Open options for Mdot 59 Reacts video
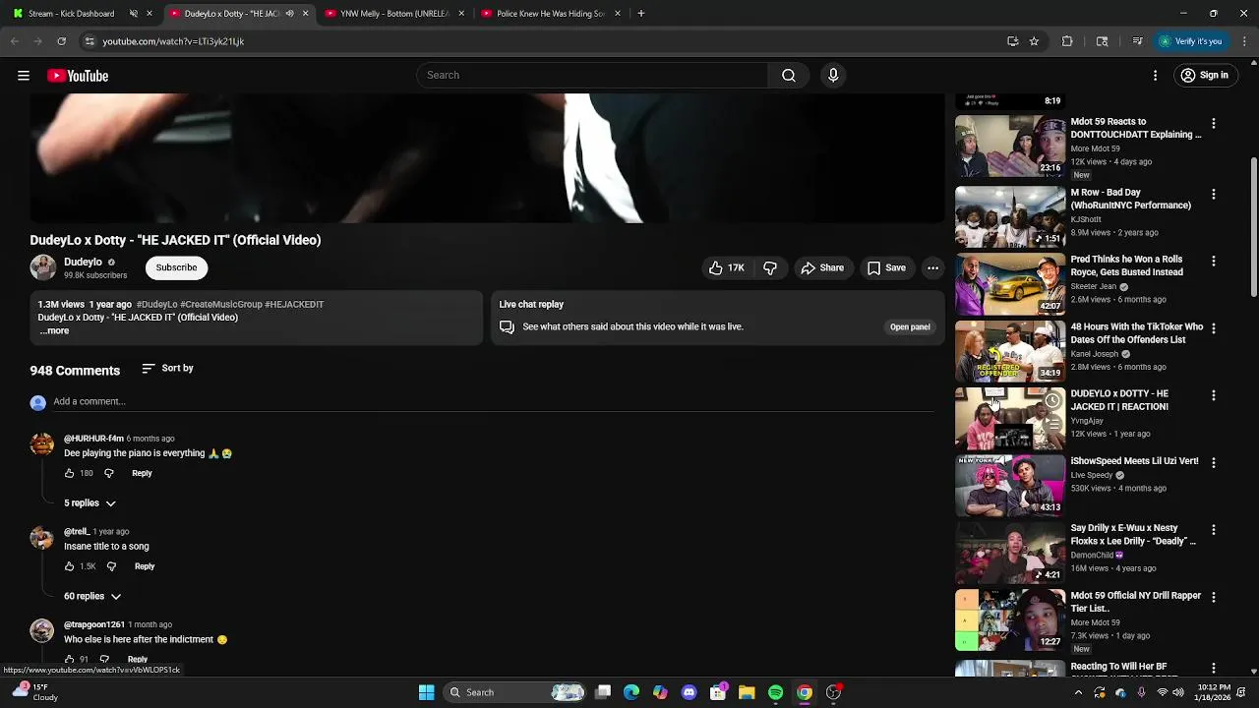Image resolution: width=1259 pixels, height=708 pixels. [x=1214, y=124]
